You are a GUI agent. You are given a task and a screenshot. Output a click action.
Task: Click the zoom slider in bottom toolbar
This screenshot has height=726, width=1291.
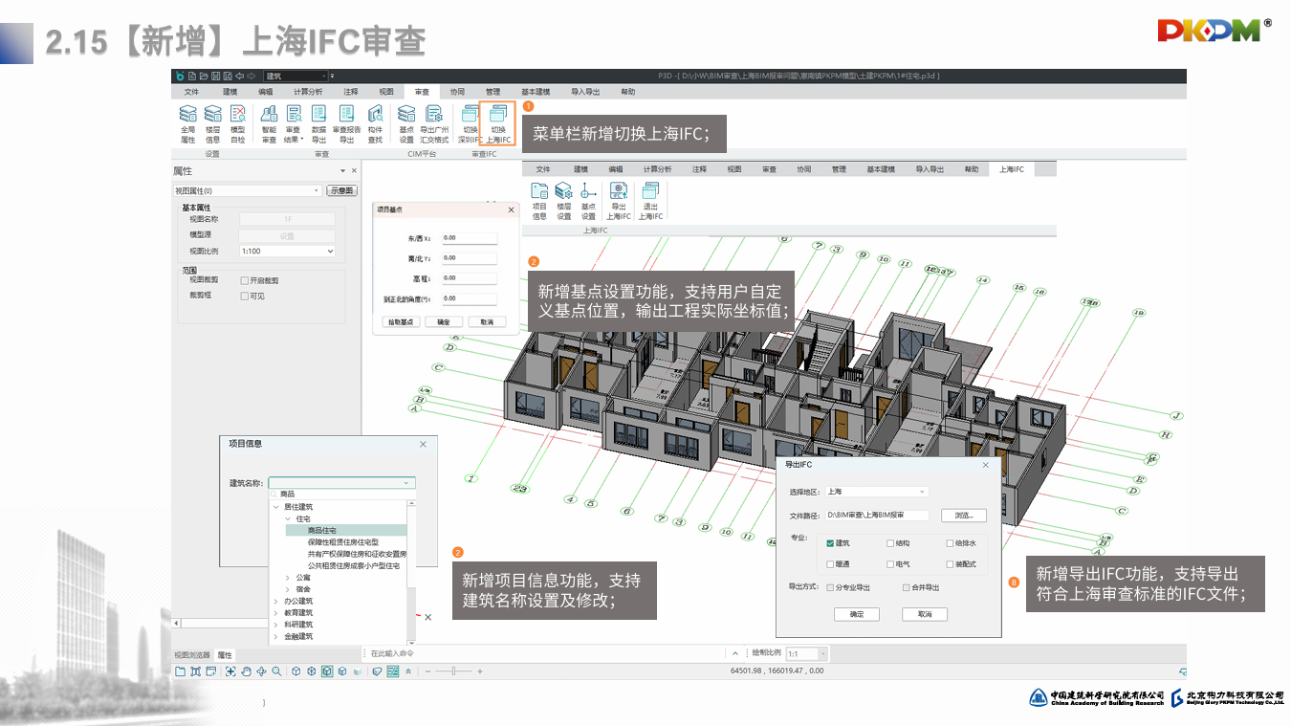(454, 671)
